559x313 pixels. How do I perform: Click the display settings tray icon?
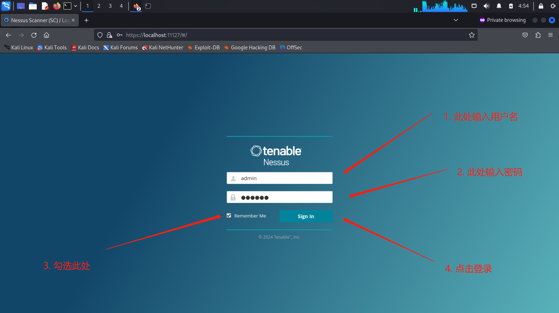pyautogui.click(x=474, y=6)
